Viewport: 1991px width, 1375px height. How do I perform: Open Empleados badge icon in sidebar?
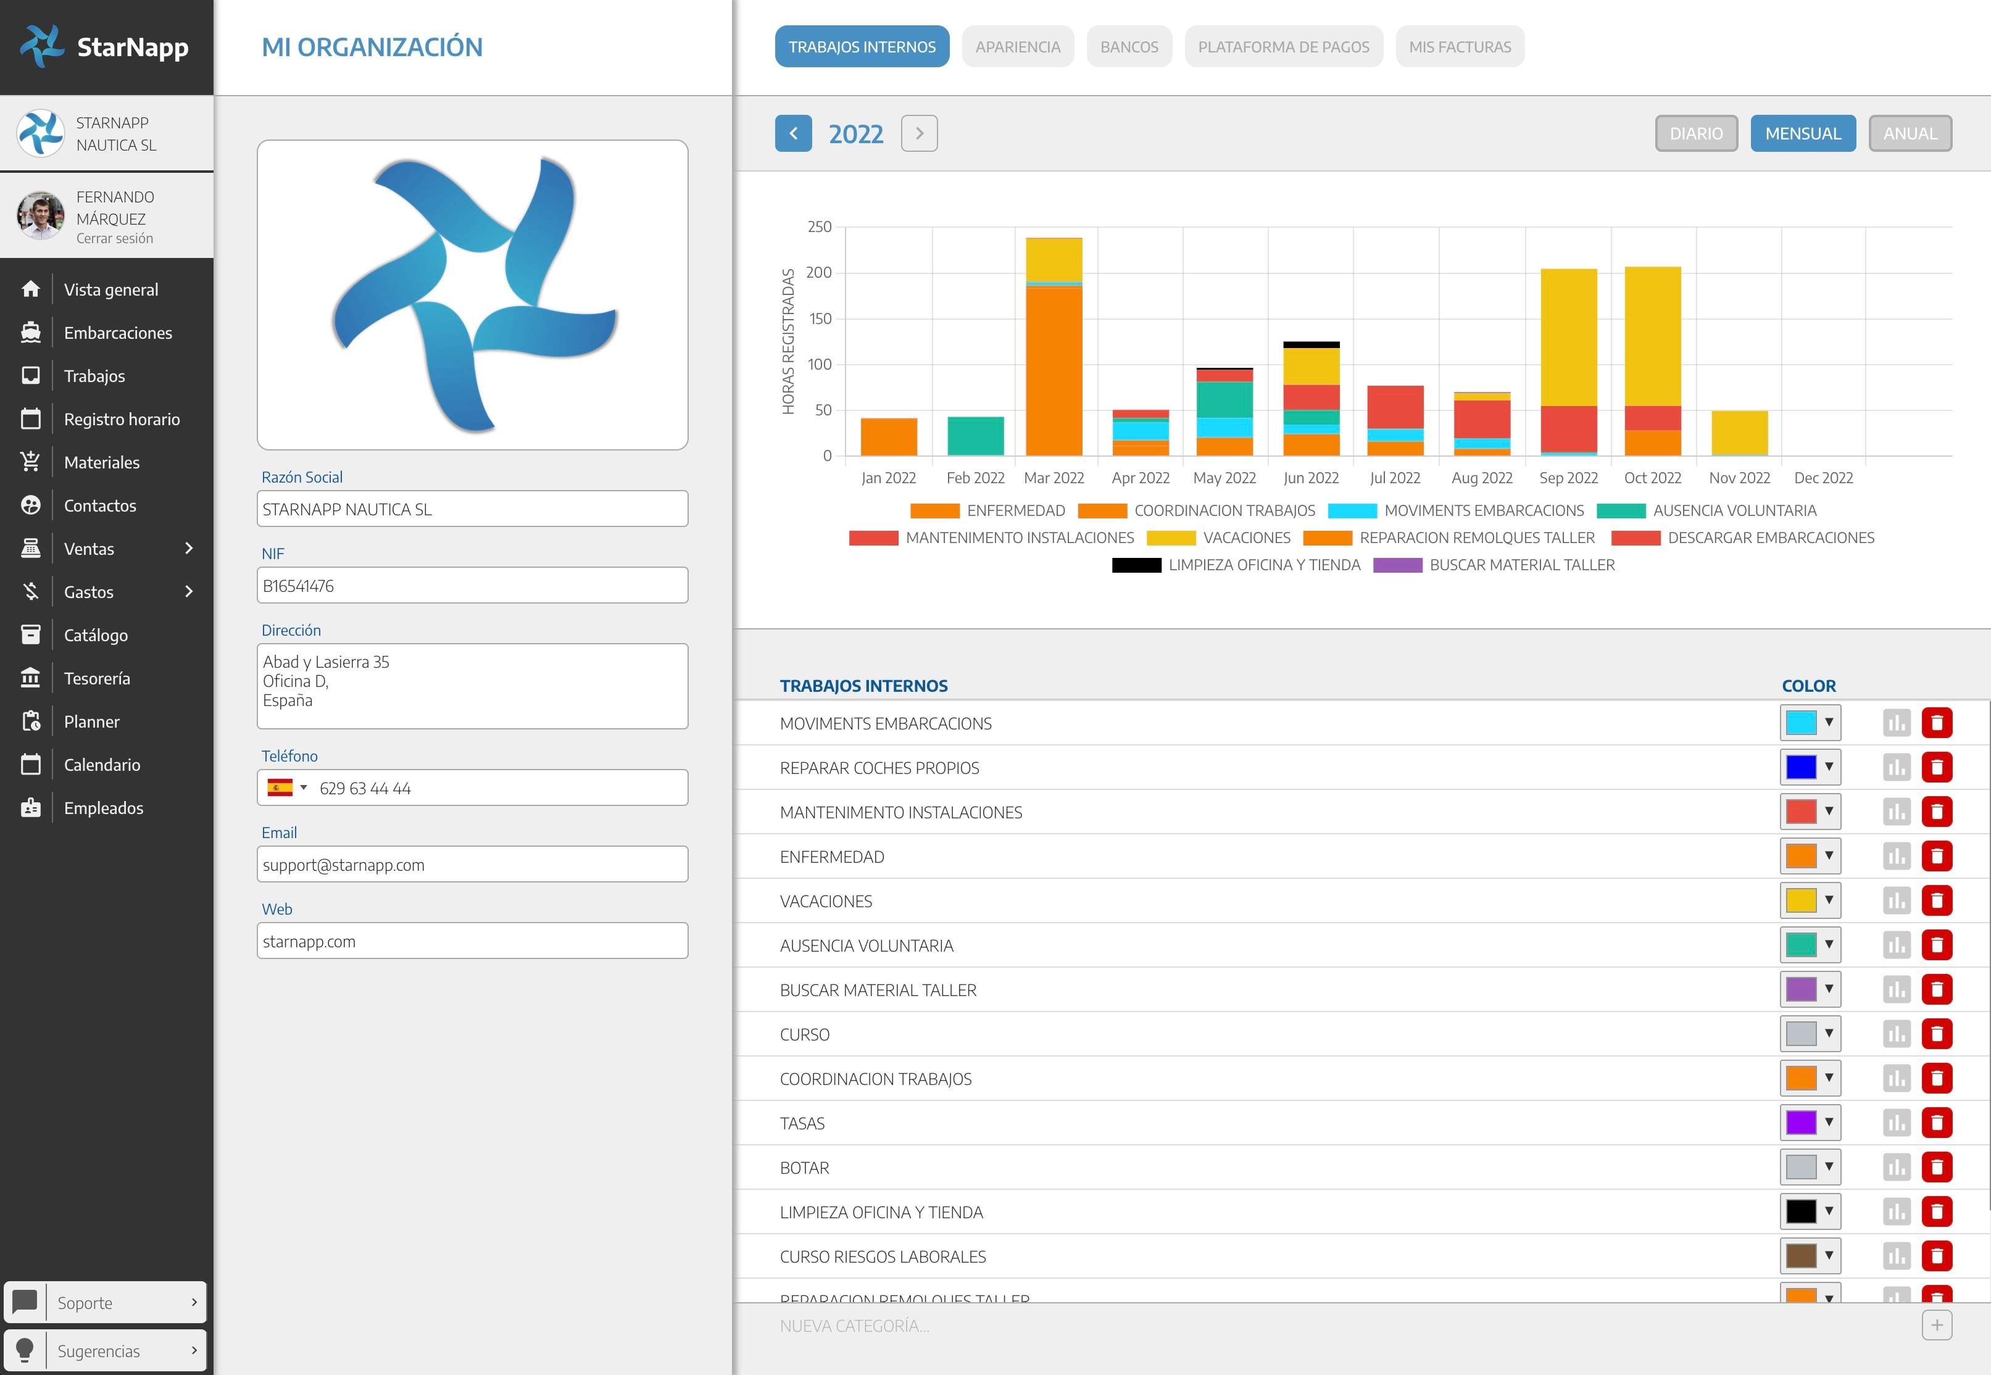[x=31, y=807]
